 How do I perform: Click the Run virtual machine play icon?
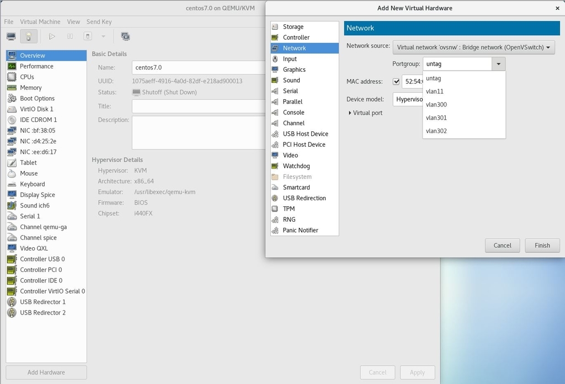[x=52, y=36]
